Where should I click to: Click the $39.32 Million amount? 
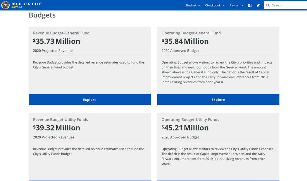[56, 128]
